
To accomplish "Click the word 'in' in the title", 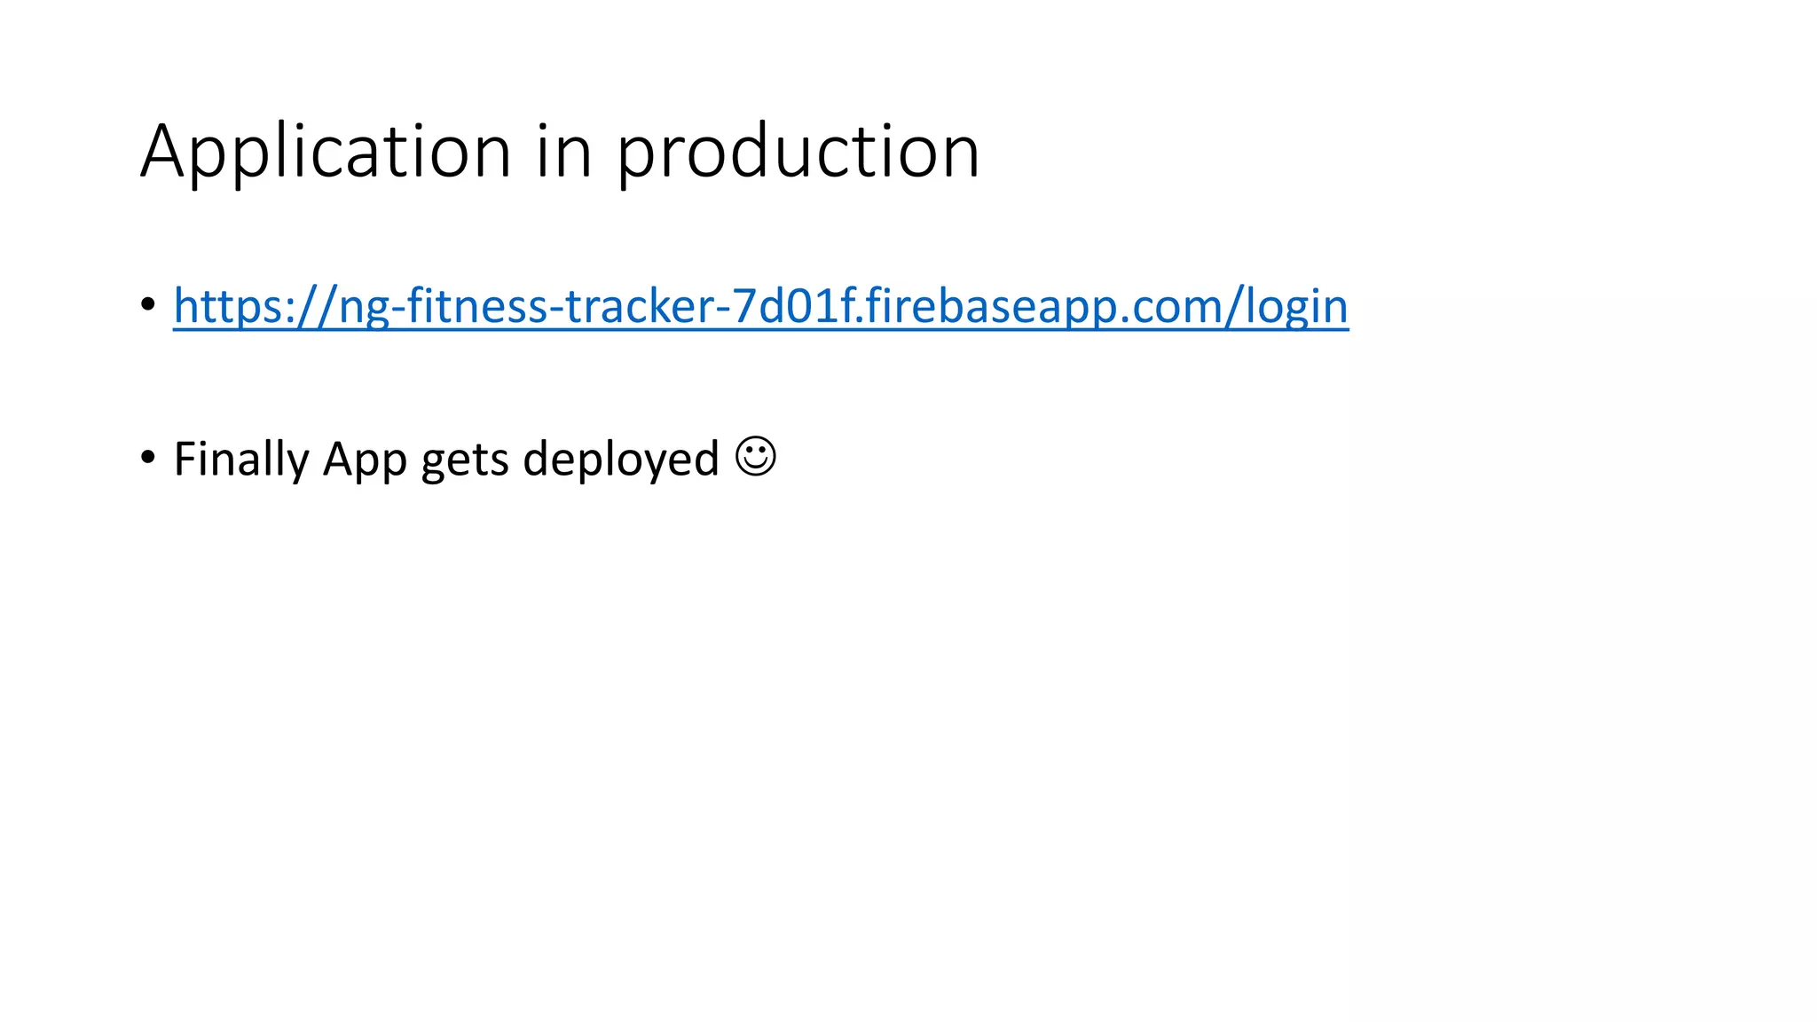I will 564,151.
